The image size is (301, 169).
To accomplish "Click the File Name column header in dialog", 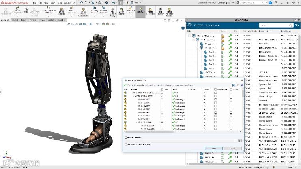I will (x=133, y=89).
